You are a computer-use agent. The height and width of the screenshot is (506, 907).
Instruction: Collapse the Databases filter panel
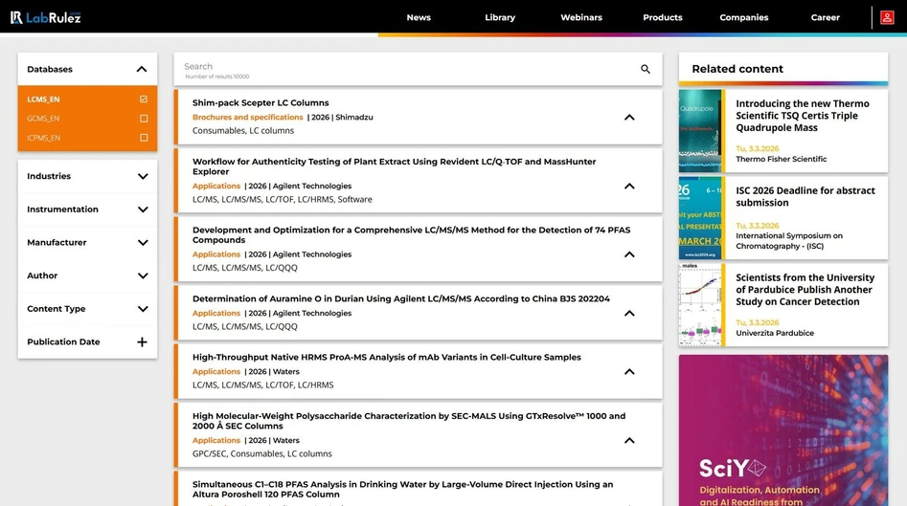pyautogui.click(x=142, y=70)
